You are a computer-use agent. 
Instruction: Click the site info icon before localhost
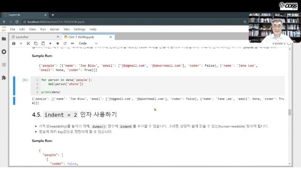(x=24, y=22)
